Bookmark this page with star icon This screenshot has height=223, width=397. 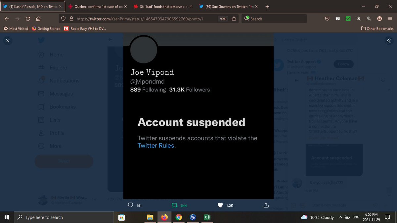[x=234, y=19]
